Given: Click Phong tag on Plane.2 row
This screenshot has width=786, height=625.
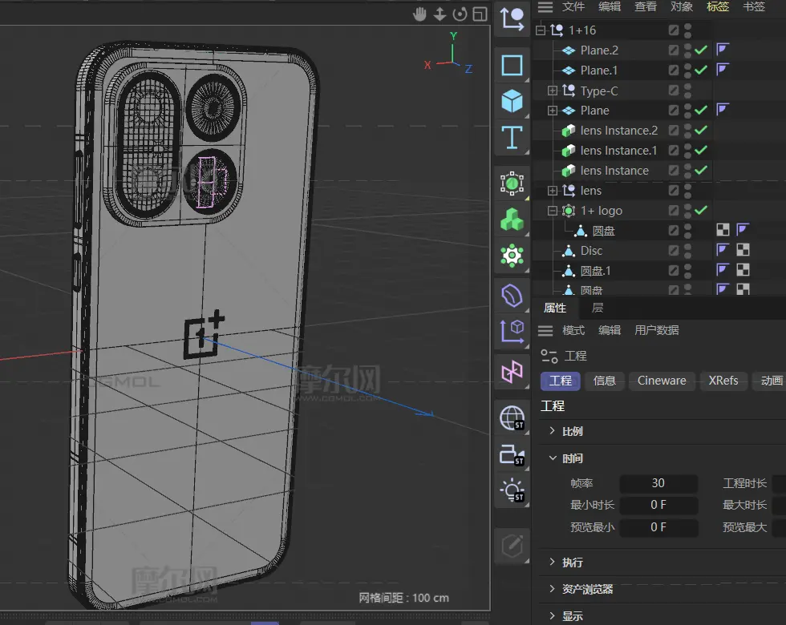Looking at the screenshot, I should [723, 50].
